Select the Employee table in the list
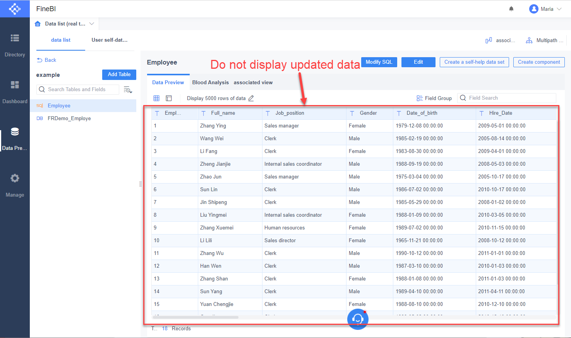Image resolution: width=571 pixels, height=338 pixels. (83, 106)
